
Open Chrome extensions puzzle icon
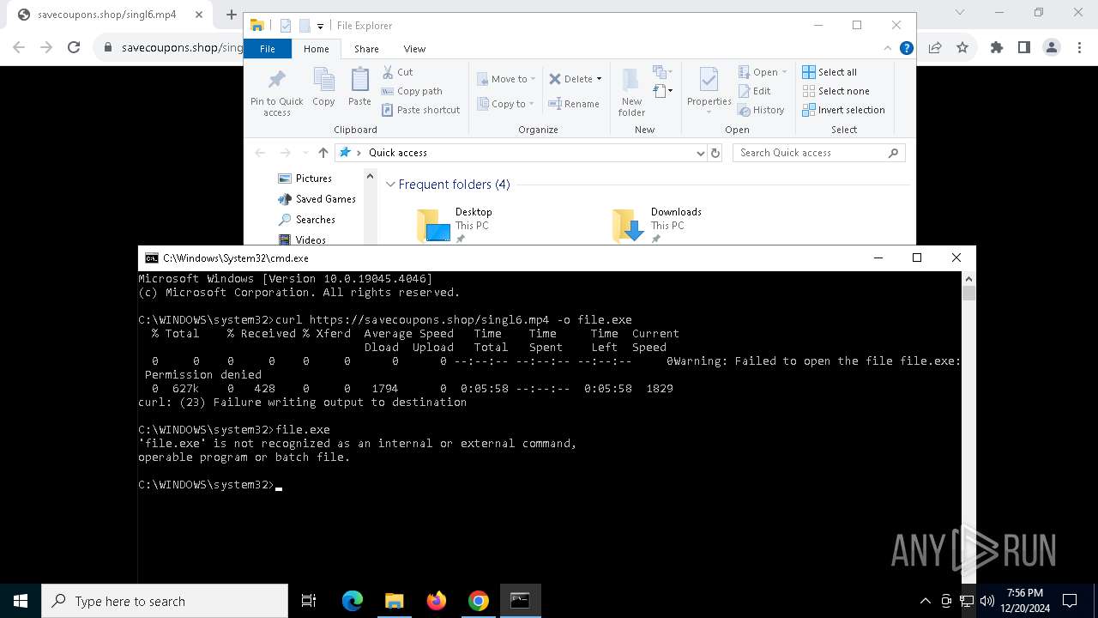click(x=997, y=48)
